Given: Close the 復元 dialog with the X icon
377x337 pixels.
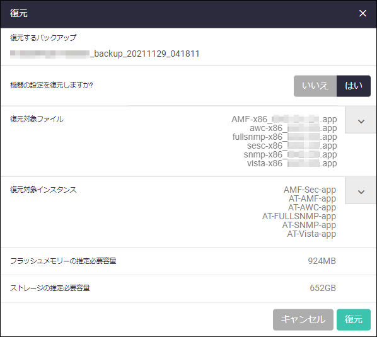Looking at the screenshot, I should point(362,13).
